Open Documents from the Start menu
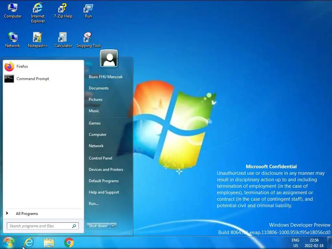The height and width of the screenshot is (249, 332). (x=99, y=88)
